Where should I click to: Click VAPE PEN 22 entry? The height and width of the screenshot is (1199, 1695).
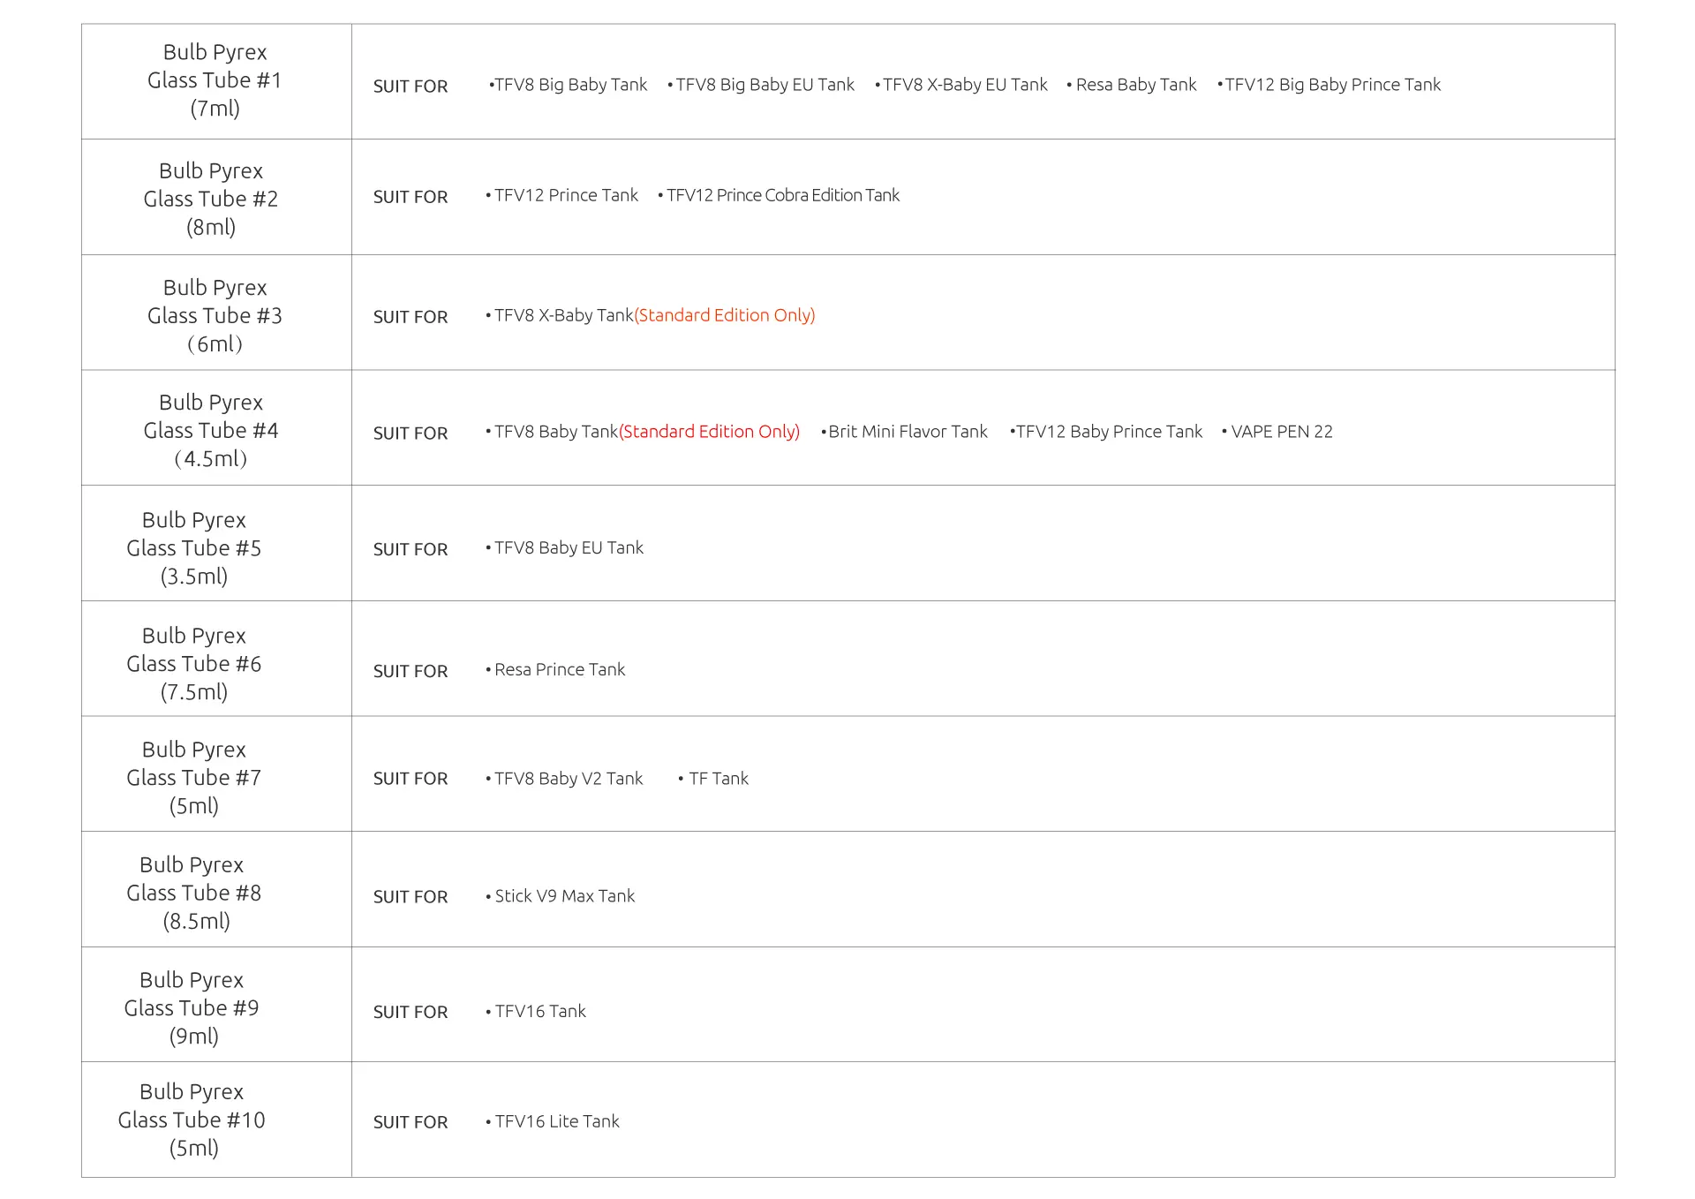[x=1281, y=432]
